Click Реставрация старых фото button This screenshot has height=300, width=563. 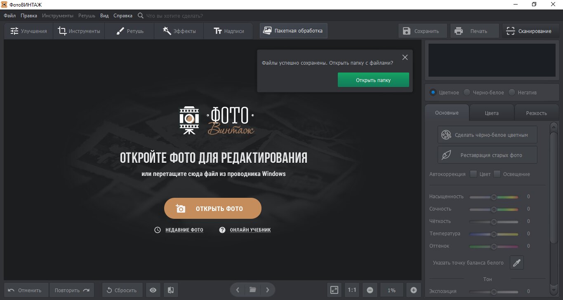pos(488,155)
